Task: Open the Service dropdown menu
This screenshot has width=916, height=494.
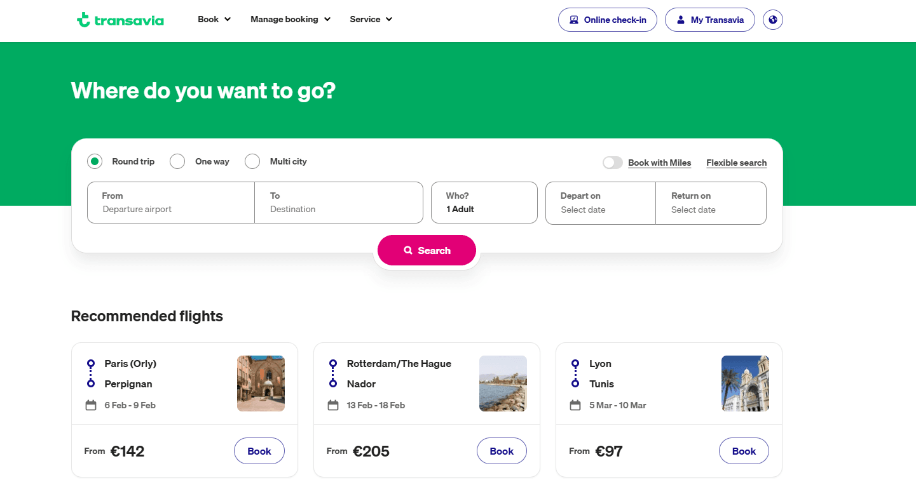Action: click(371, 20)
